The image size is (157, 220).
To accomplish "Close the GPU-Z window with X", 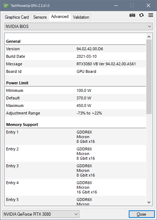I will [148, 6].
